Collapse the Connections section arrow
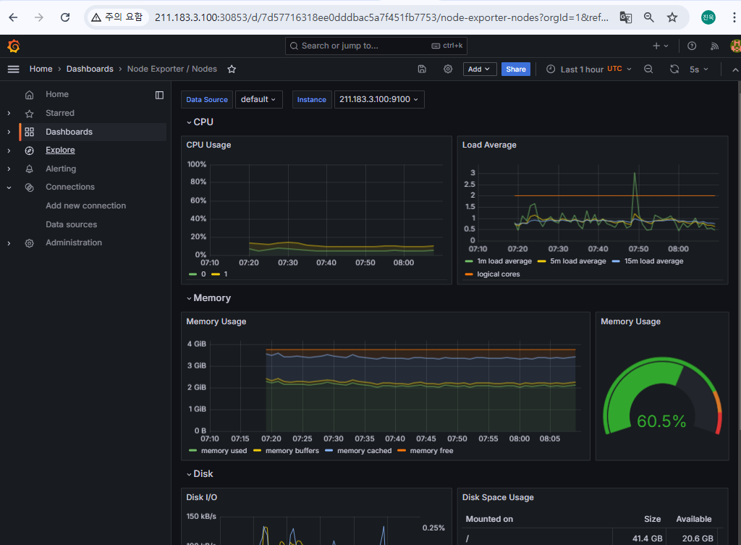The height and width of the screenshot is (545, 741). point(9,187)
